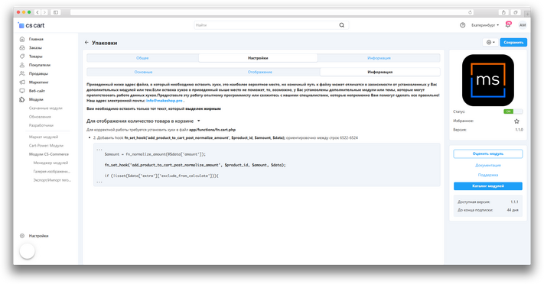Open the Продавцы menu item
The image size is (544, 284).
(x=38, y=73)
